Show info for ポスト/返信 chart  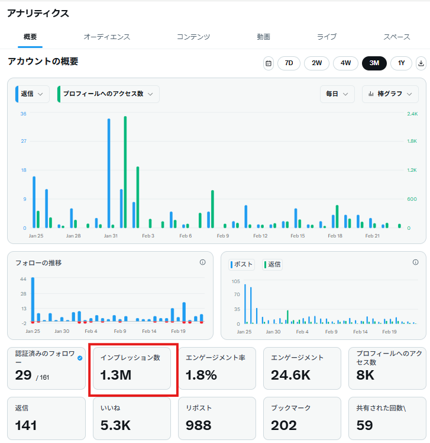click(415, 262)
